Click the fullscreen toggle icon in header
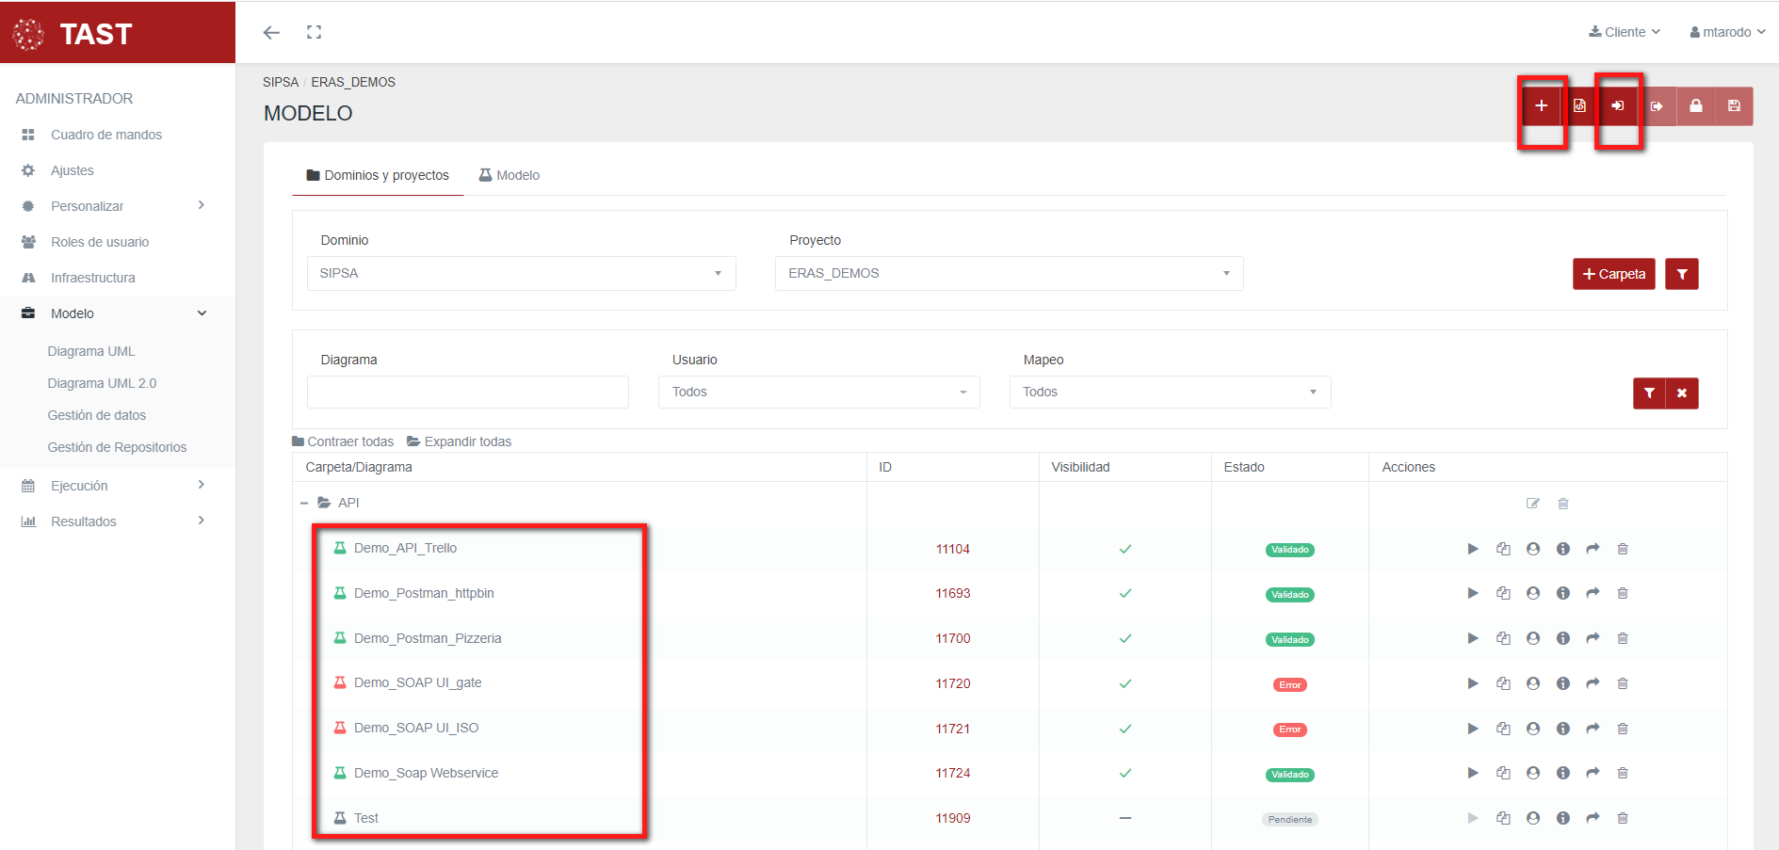Image resolution: width=1779 pixels, height=850 pixels. tap(314, 32)
